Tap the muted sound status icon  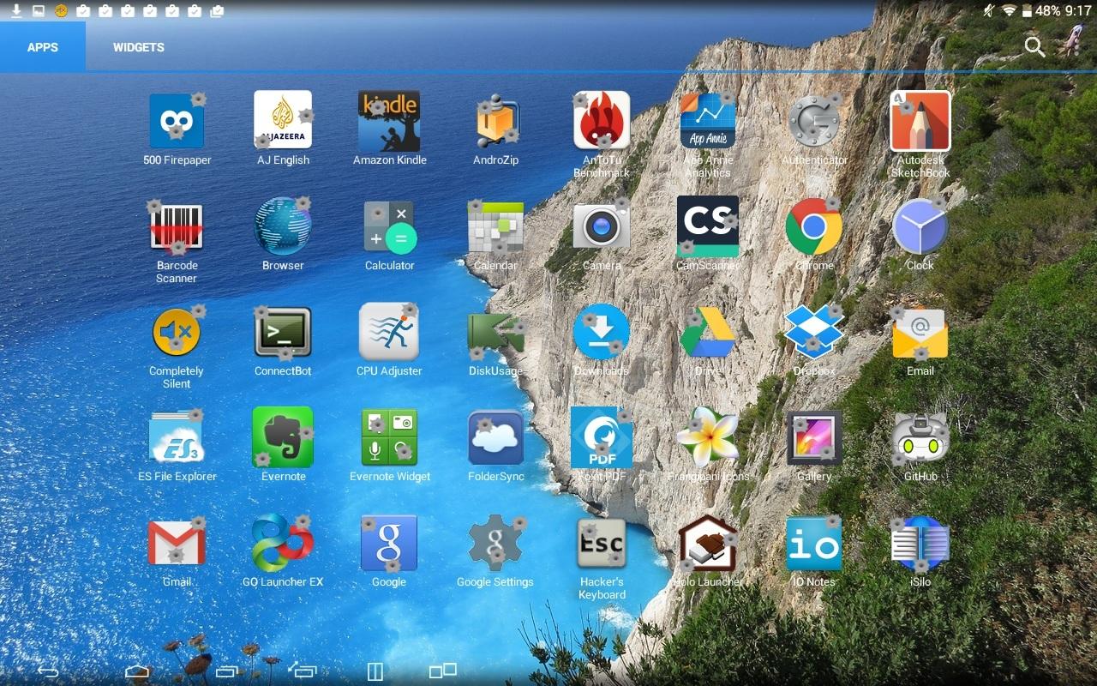coord(988,11)
